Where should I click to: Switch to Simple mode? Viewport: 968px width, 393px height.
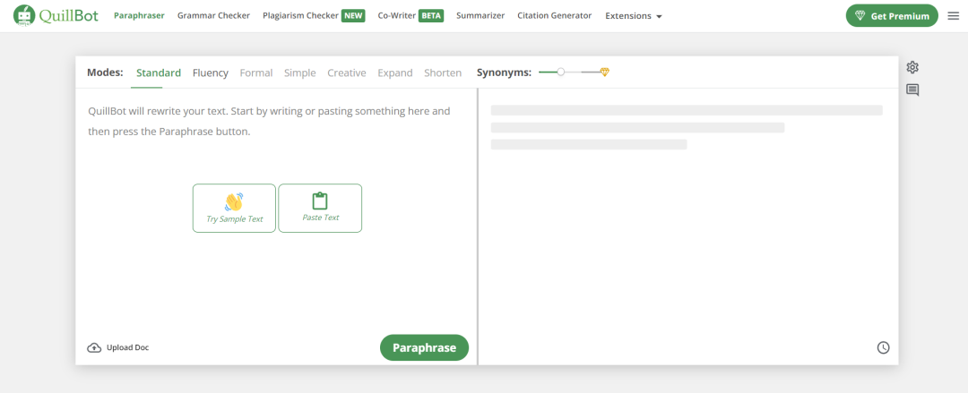[x=300, y=73]
